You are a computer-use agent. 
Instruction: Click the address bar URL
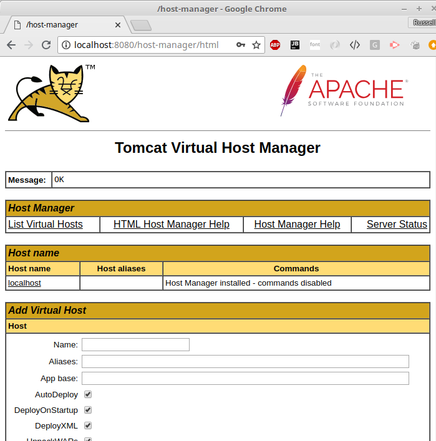[147, 45]
